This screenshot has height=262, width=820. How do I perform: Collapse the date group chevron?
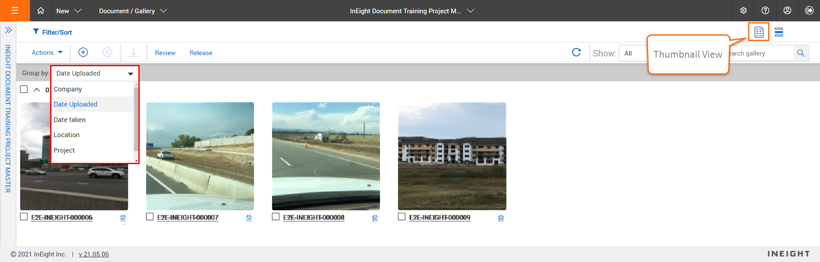point(37,90)
